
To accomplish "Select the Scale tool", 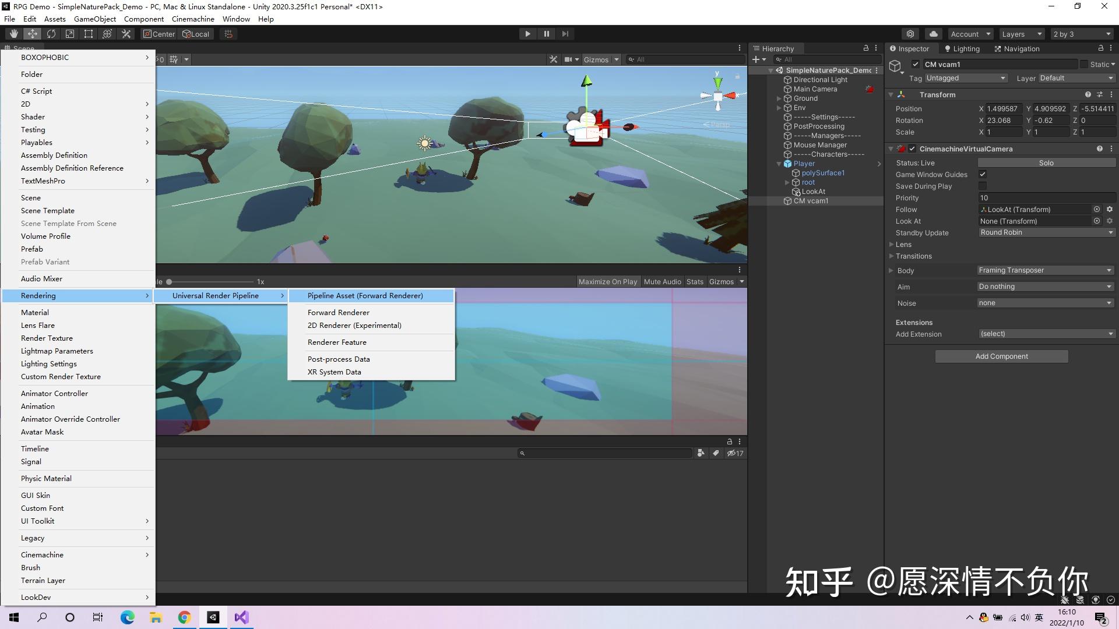I will pos(70,34).
